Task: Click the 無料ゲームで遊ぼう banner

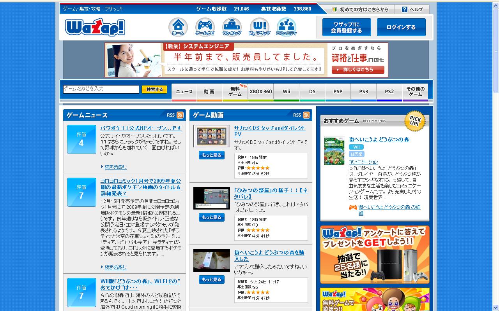Action: [375, 299]
